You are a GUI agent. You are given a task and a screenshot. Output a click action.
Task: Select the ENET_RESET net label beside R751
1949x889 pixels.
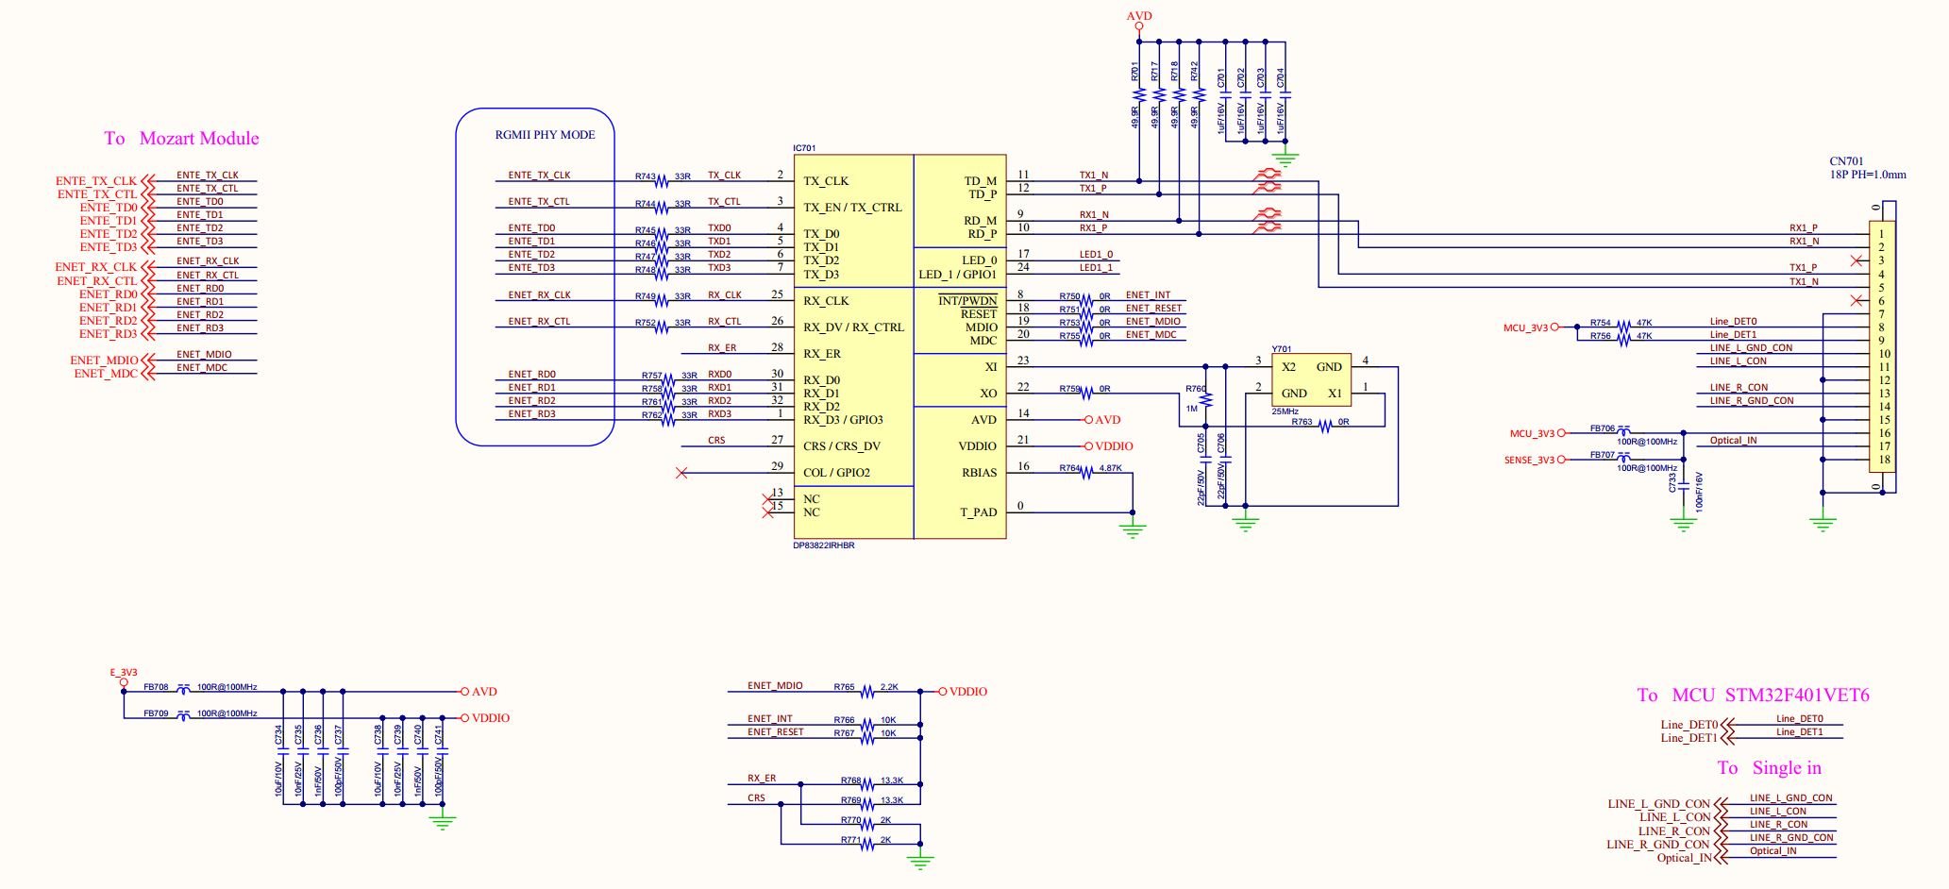click(x=1153, y=309)
